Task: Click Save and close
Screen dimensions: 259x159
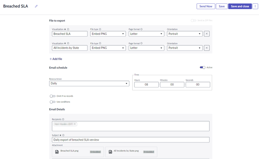Action: [240, 6]
